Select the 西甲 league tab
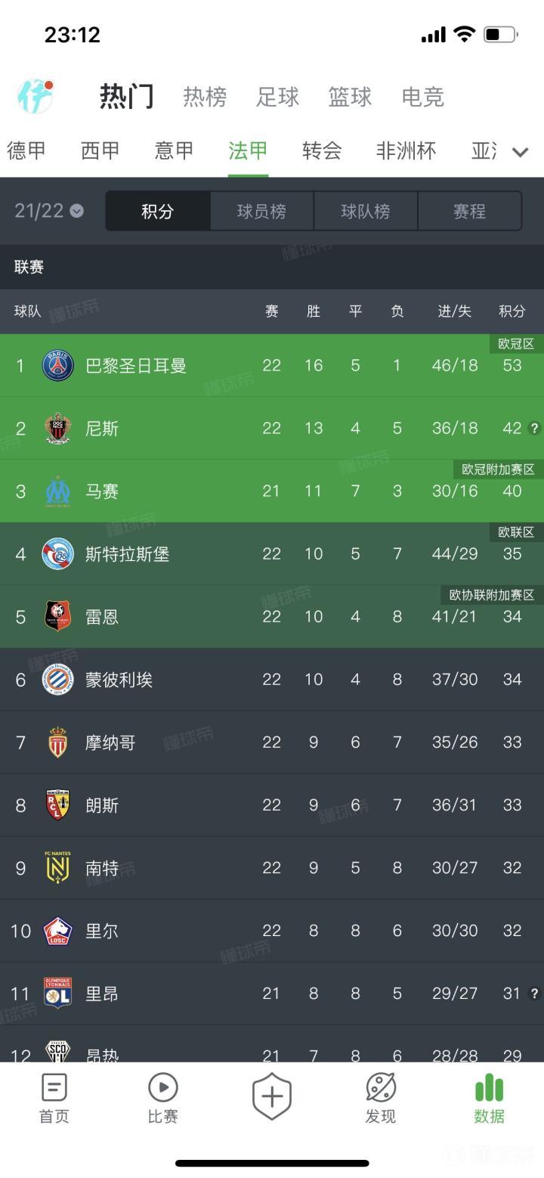 tap(100, 150)
